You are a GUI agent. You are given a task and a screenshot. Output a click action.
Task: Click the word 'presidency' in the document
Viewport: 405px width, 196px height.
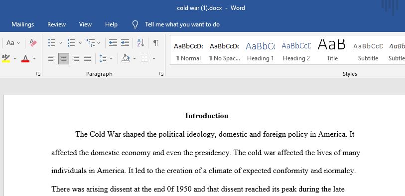pyautogui.click(x=213, y=153)
